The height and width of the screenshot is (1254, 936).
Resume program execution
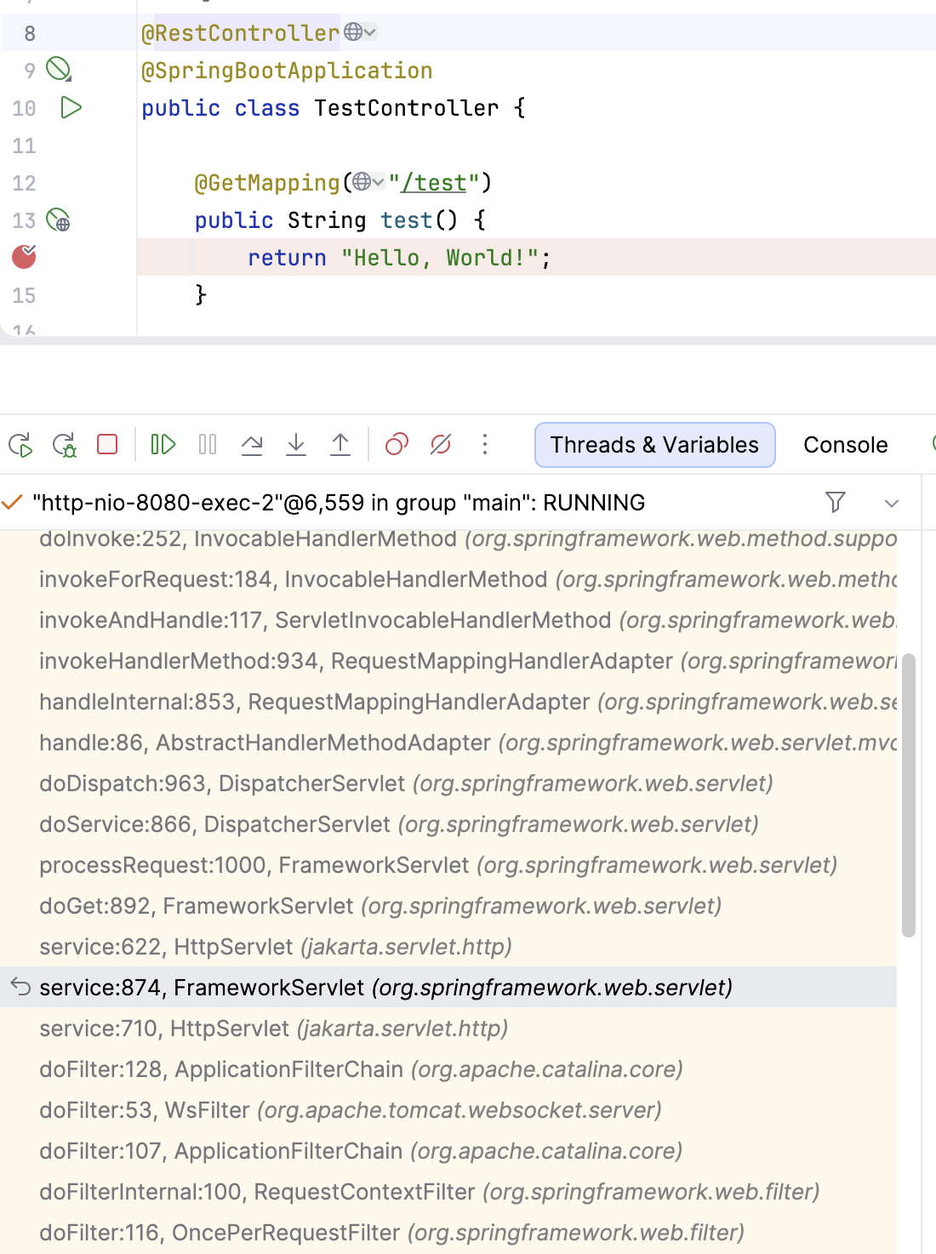163,445
